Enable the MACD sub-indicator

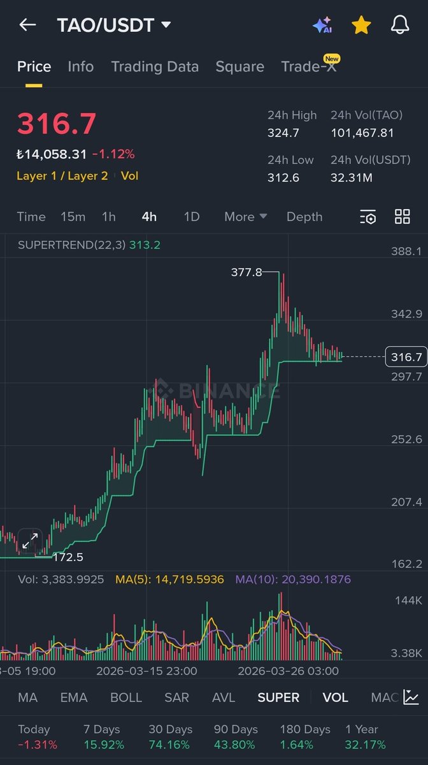point(385,697)
